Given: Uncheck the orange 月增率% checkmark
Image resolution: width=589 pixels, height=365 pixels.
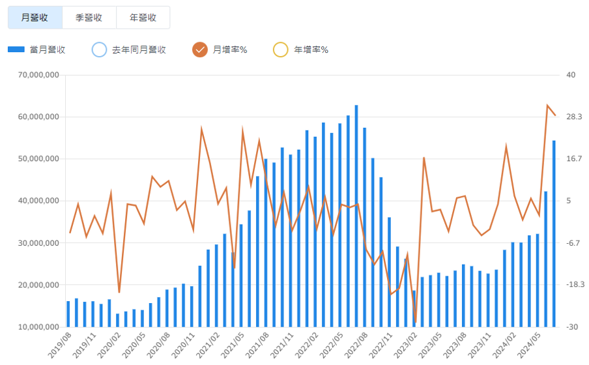Looking at the screenshot, I should click(x=200, y=50).
